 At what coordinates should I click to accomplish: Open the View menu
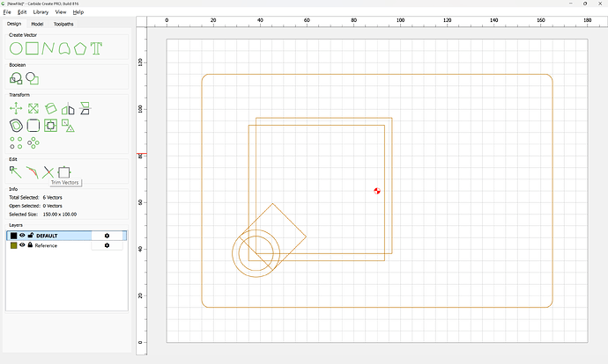tap(61, 12)
